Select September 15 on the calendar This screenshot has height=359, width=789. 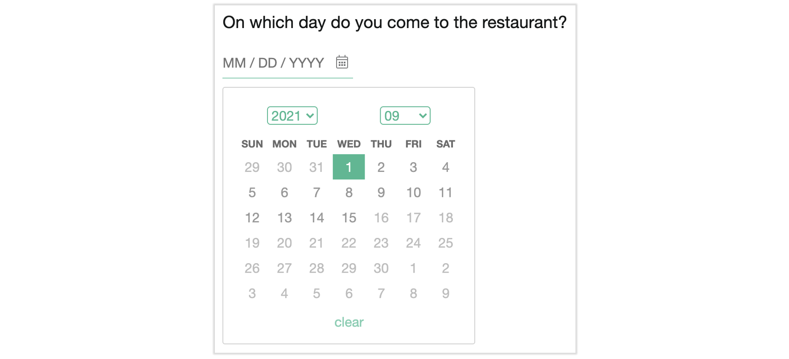pyautogui.click(x=349, y=218)
